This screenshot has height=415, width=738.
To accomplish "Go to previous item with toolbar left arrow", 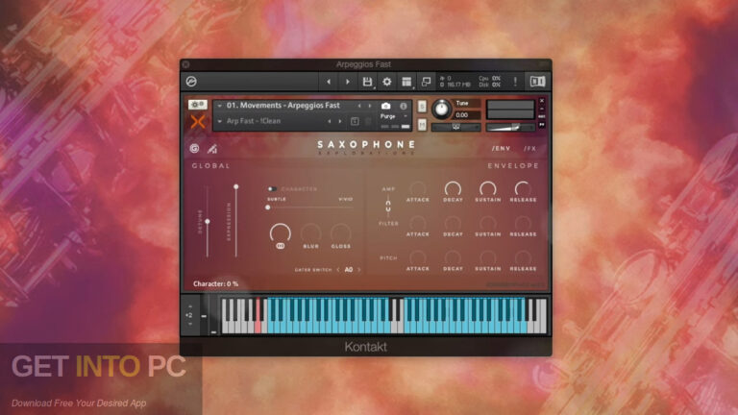I will [329, 82].
